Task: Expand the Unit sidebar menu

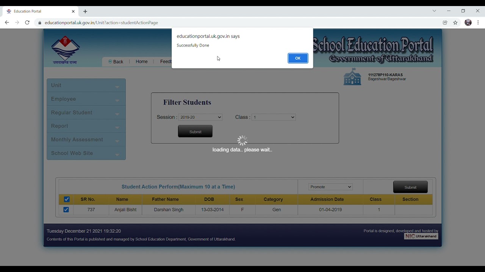Action: coord(86,85)
